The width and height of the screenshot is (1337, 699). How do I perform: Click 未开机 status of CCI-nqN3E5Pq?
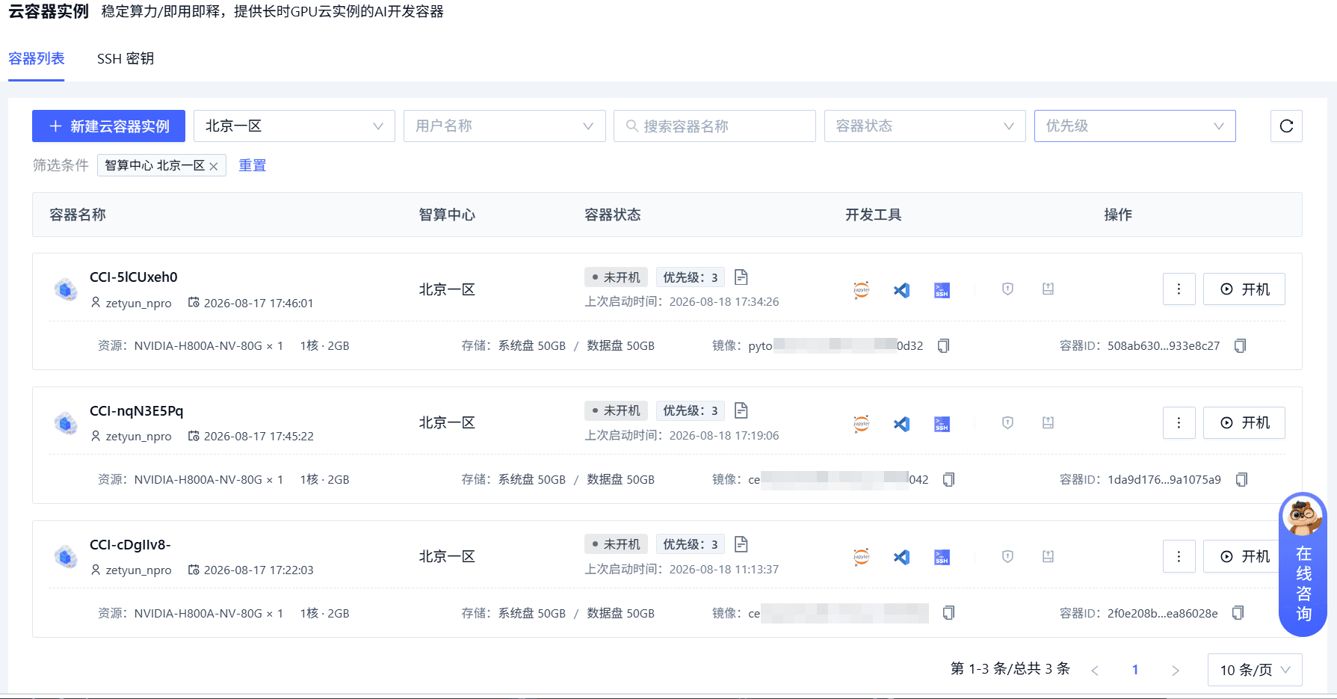tap(616, 410)
